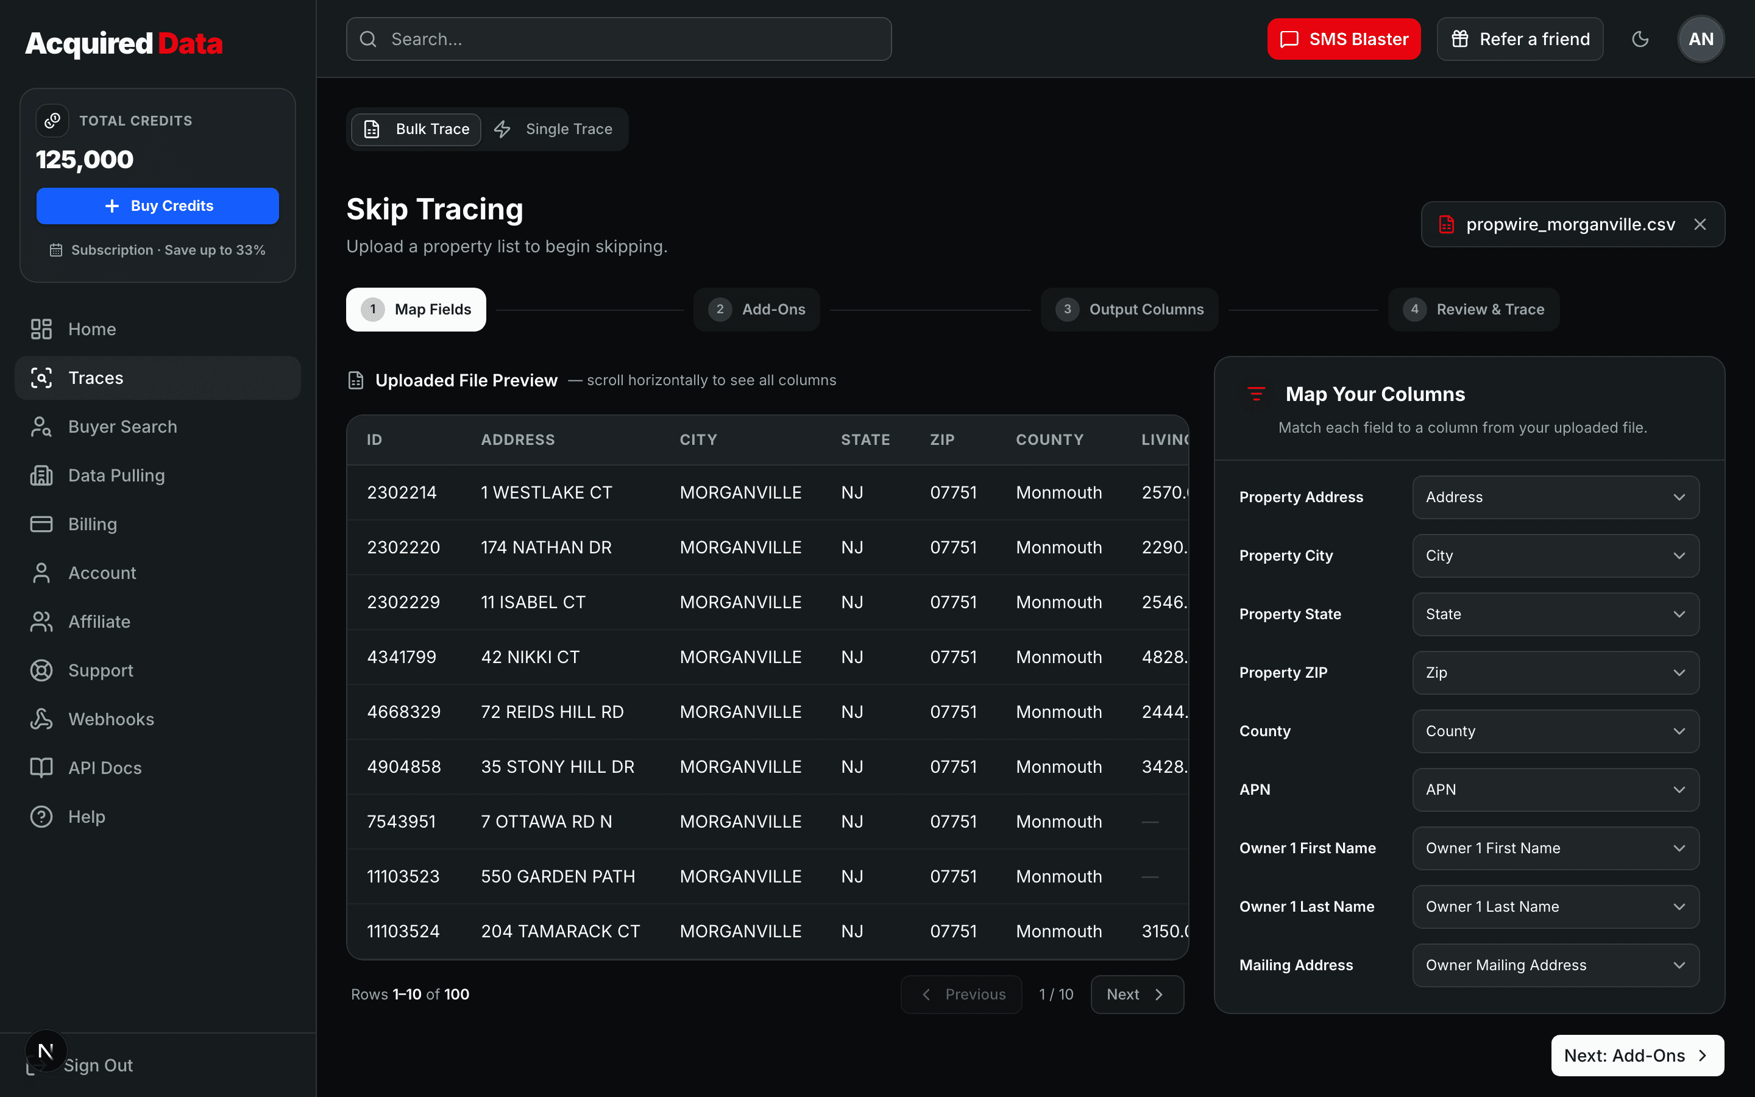Screen dimensions: 1755x1097
Task: Go to step 4 Review & Trace
Action: click(1473, 310)
